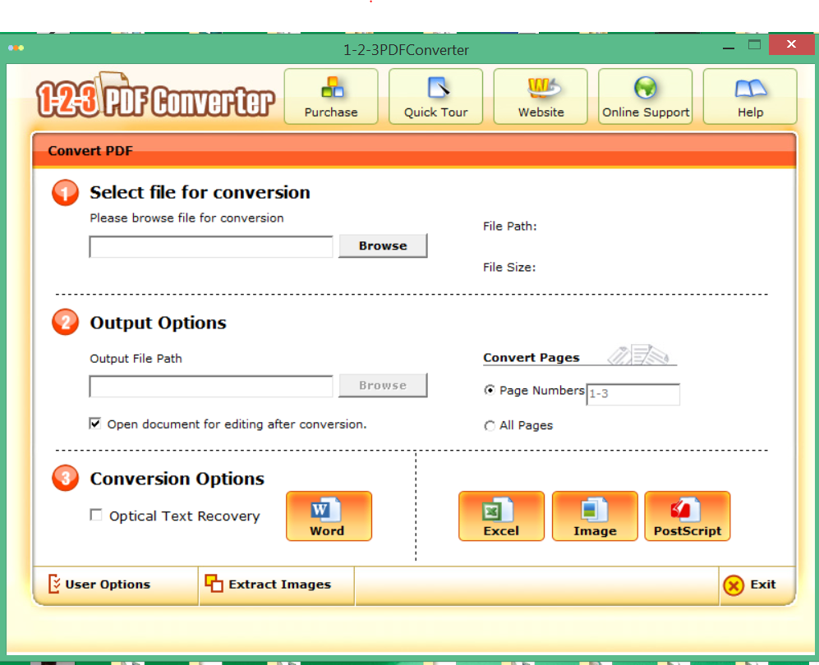Screen dimensions: 819x665
Task: Convert PDF to Word
Action: pos(329,516)
